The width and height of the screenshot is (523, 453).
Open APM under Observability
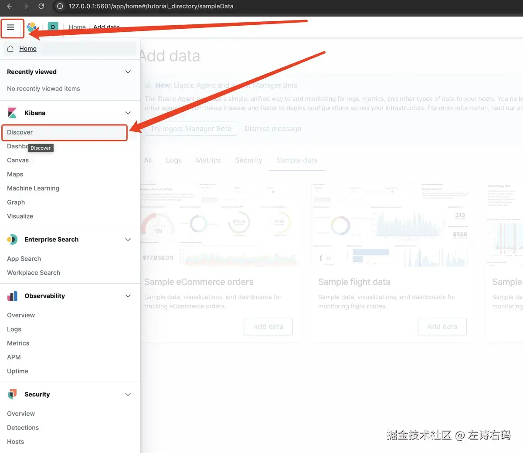14,357
